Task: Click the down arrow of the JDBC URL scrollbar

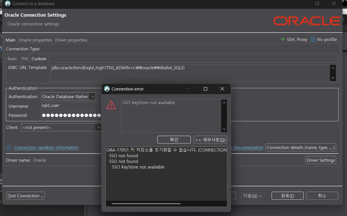Action: tap(333, 78)
